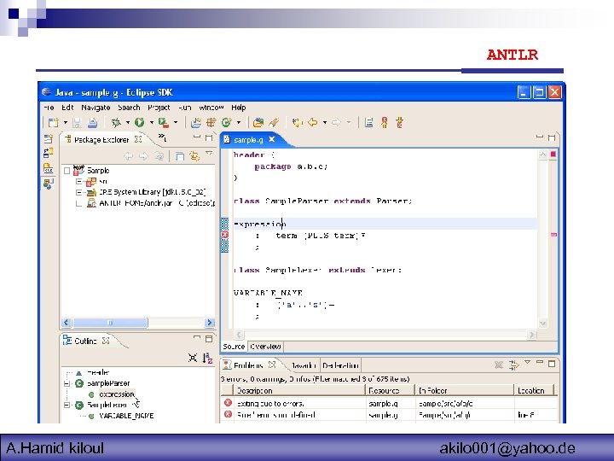
Task: Open Package Explorer view menu triangle
Action: click(x=209, y=154)
